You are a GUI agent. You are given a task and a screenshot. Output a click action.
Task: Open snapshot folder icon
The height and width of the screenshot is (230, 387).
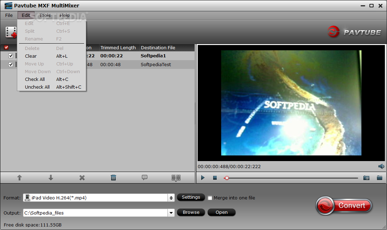[x=380, y=178]
